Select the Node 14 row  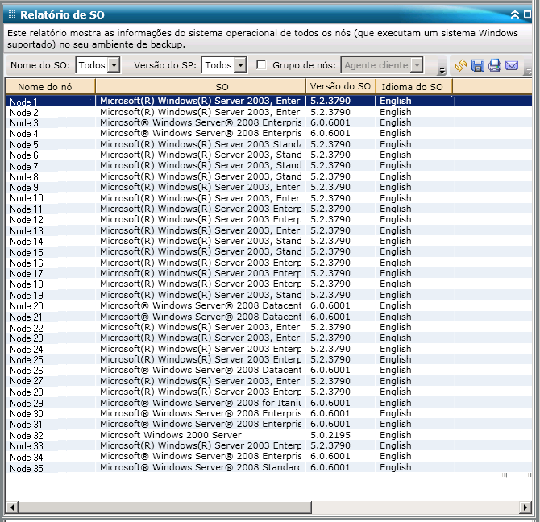tap(268, 241)
